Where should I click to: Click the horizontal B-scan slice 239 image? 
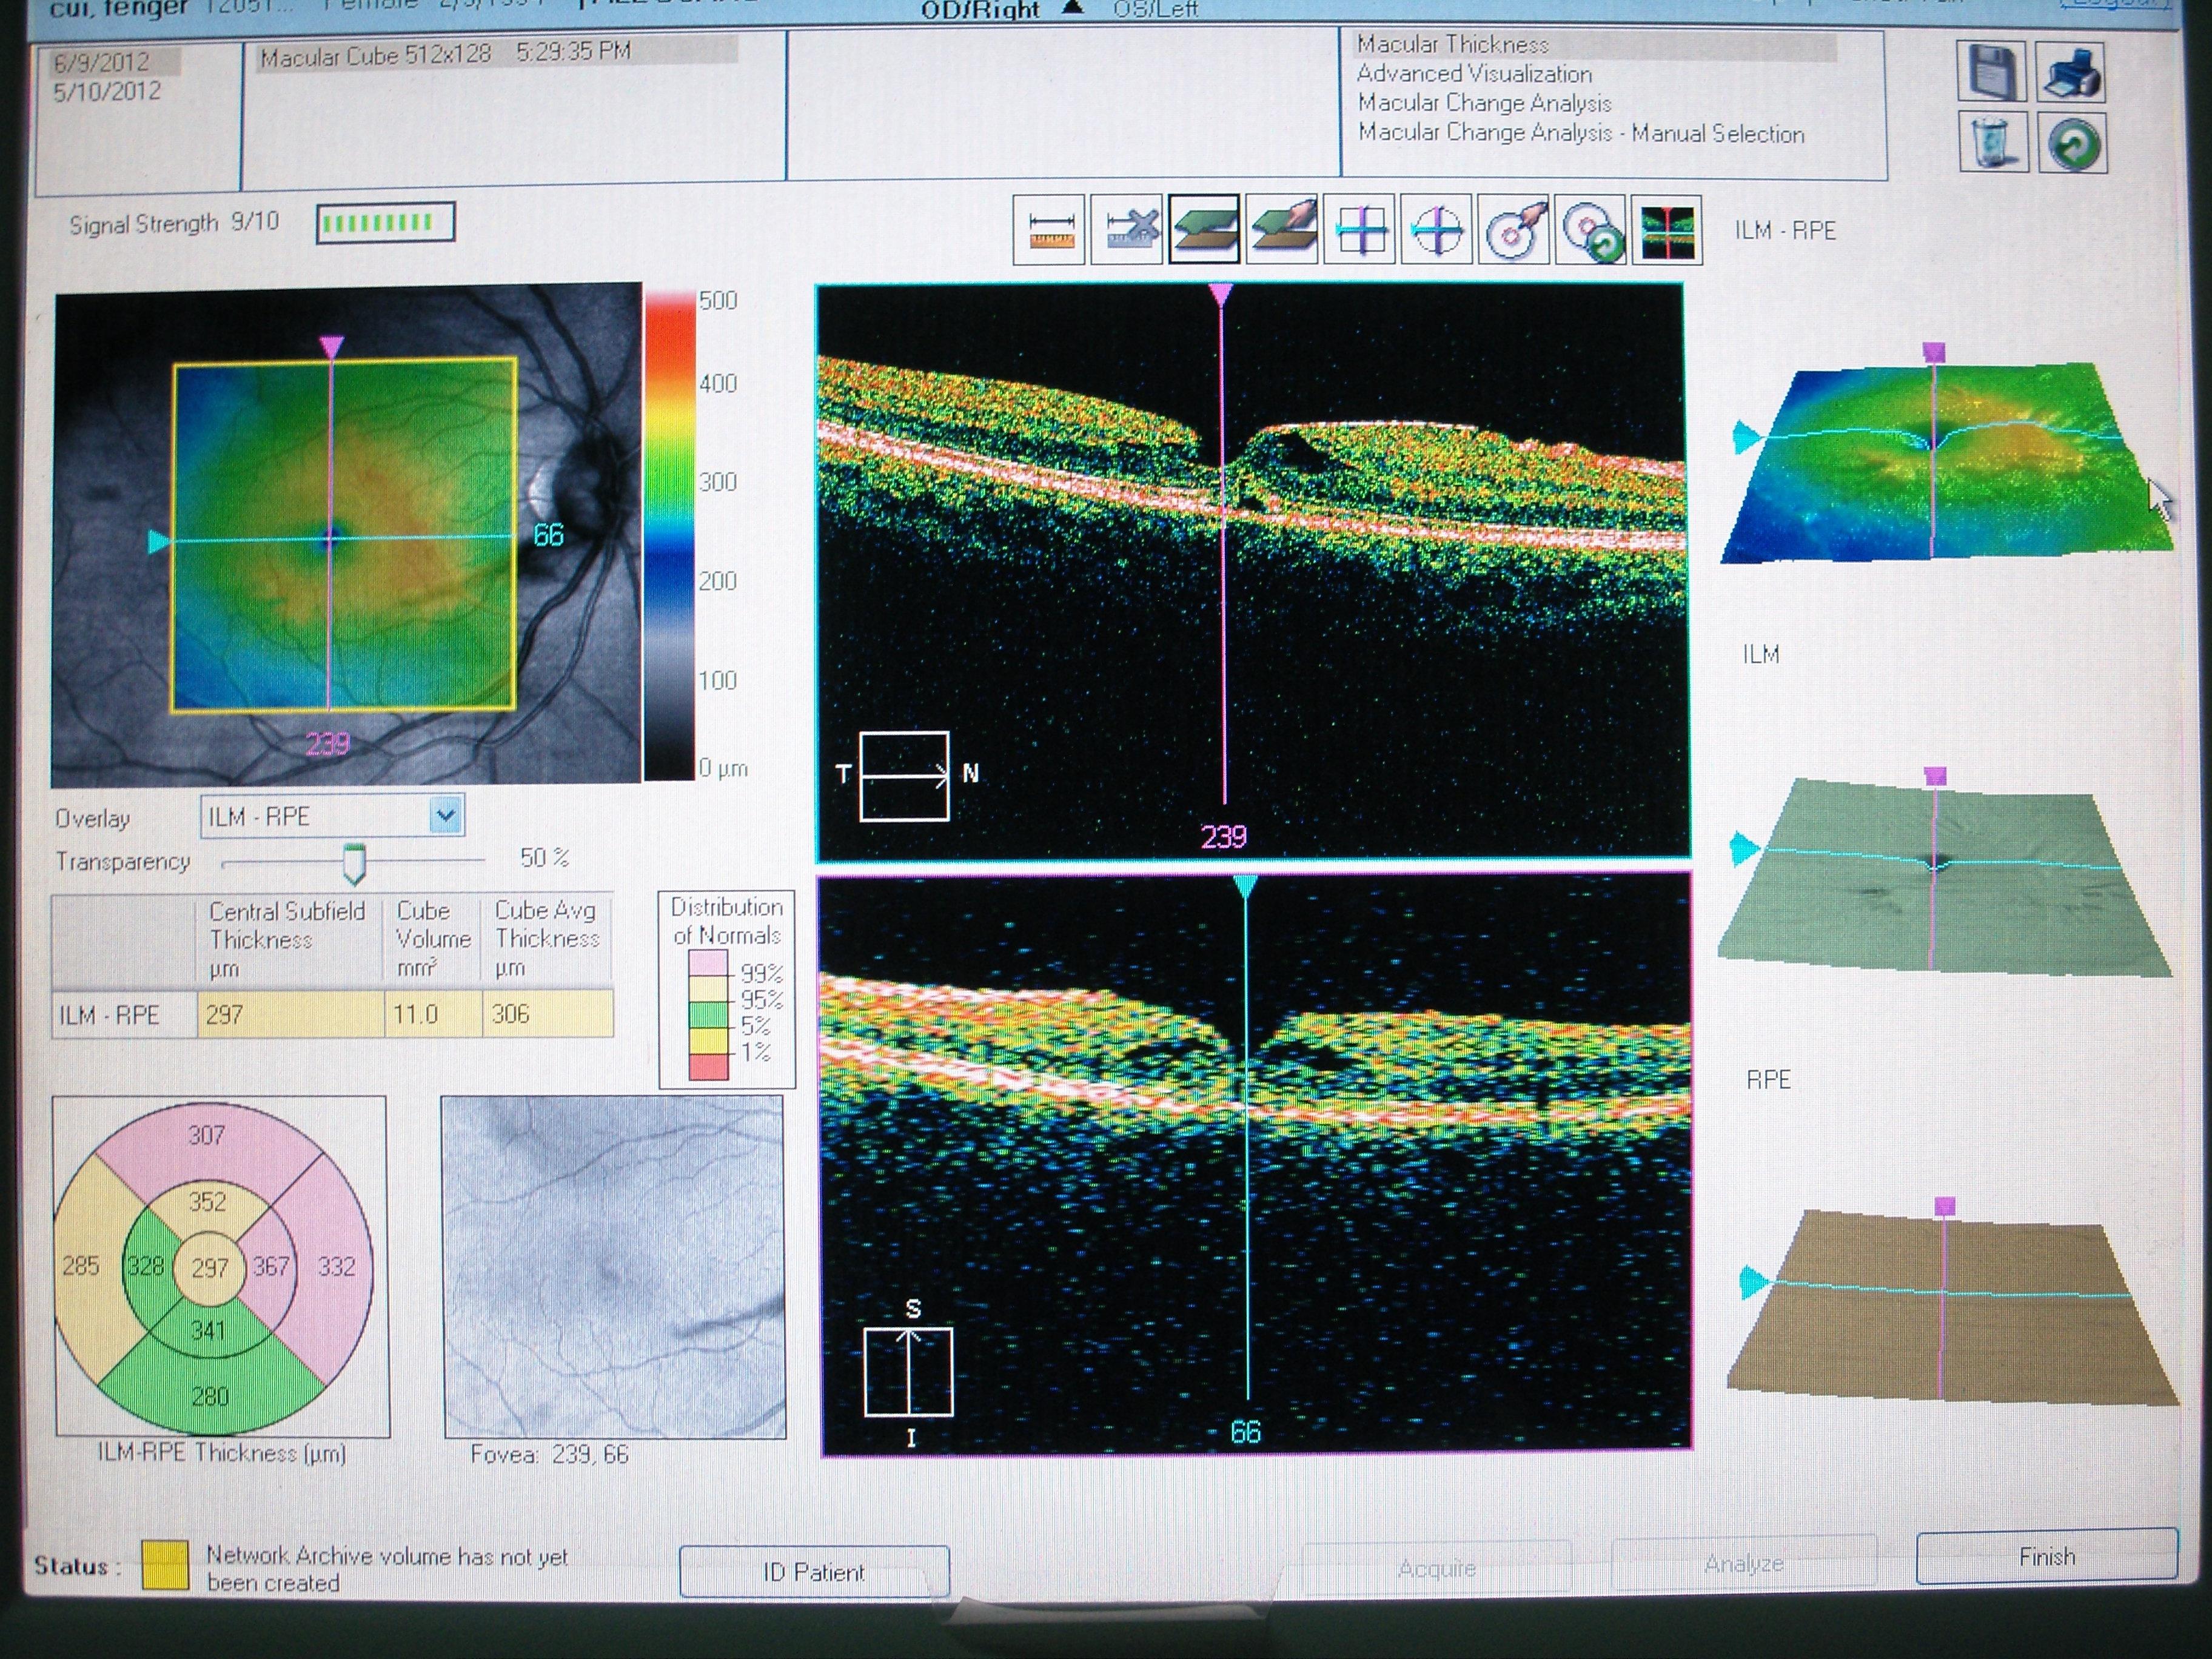1253,571
